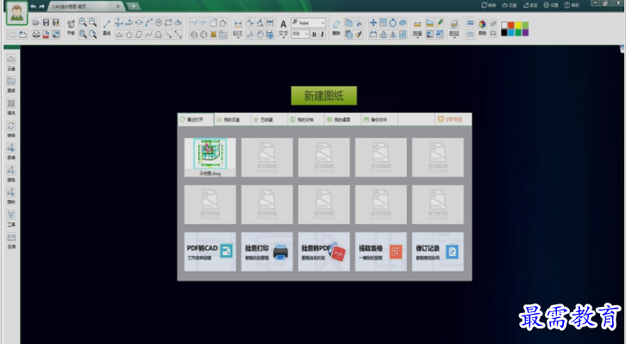The width and height of the screenshot is (626, 344).
Task: Toggle italic I text formatting
Action: (322, 34)
